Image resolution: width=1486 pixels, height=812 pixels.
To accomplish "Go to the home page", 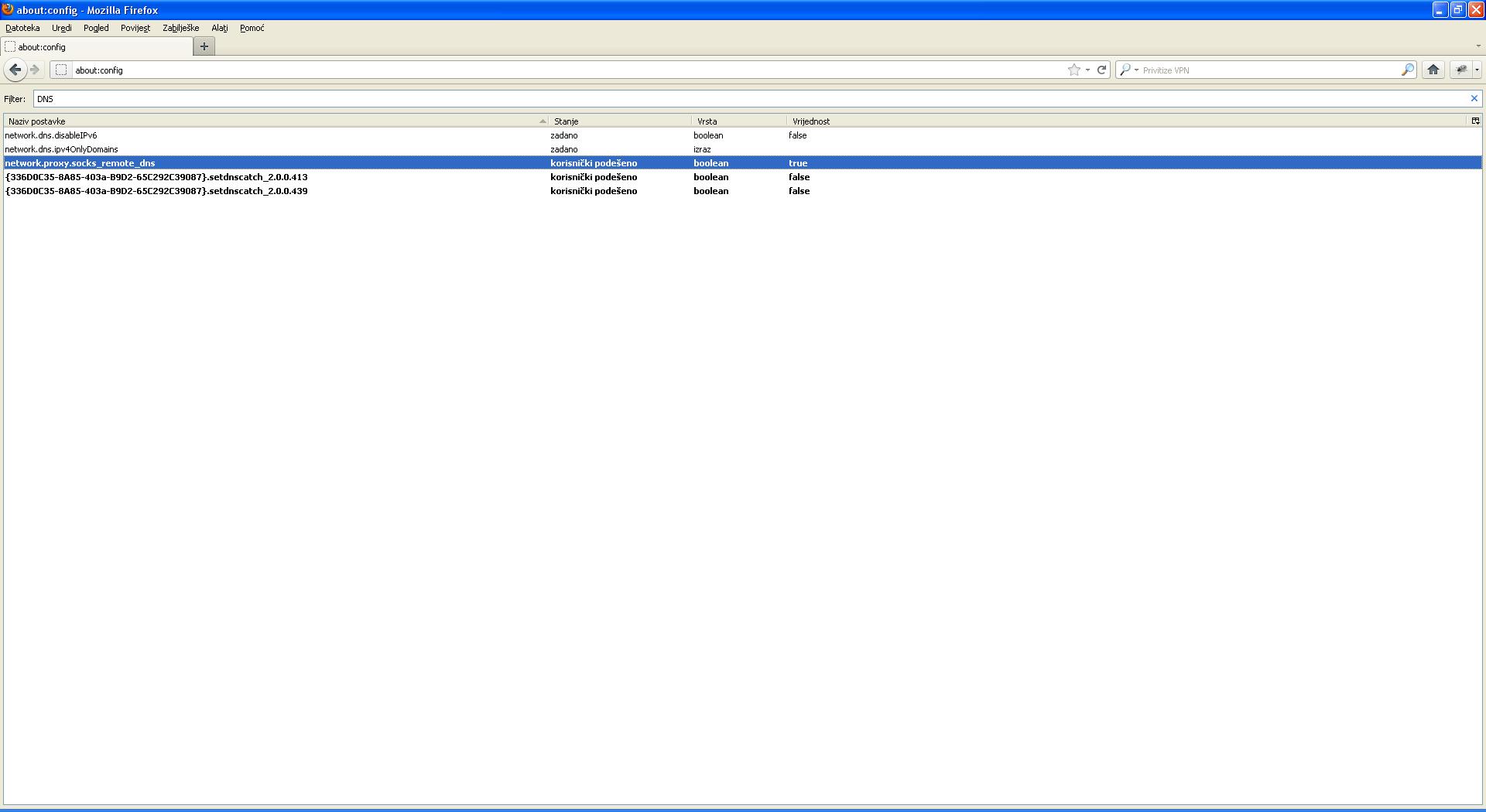I will [x=1433, y=70].
